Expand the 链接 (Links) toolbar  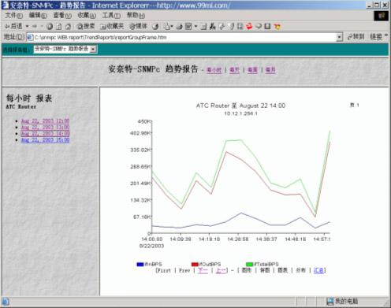coord(378,37)
